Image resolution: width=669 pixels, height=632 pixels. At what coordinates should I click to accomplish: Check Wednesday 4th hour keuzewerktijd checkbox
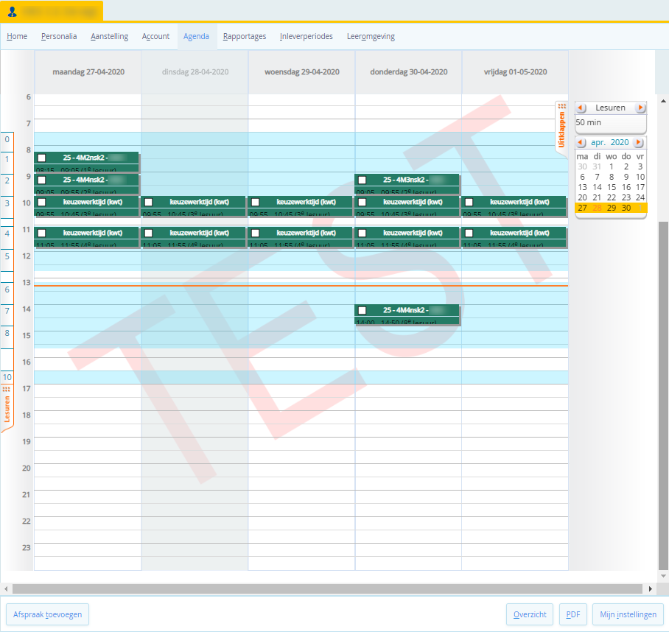tap(256, 234)
